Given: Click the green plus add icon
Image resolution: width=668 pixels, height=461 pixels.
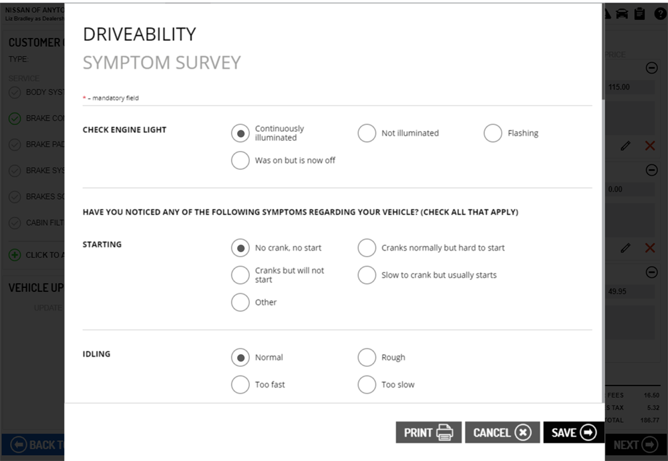Looking at the screenshot, I should [x=15, y=255].
